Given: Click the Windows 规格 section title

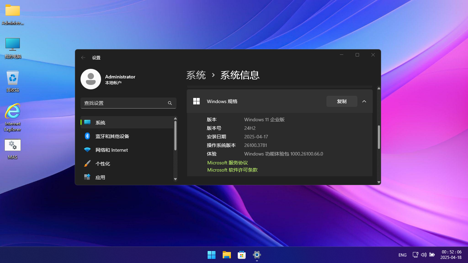Looking at the screenshot, I should pyautogui.click(x=222, y=101).
